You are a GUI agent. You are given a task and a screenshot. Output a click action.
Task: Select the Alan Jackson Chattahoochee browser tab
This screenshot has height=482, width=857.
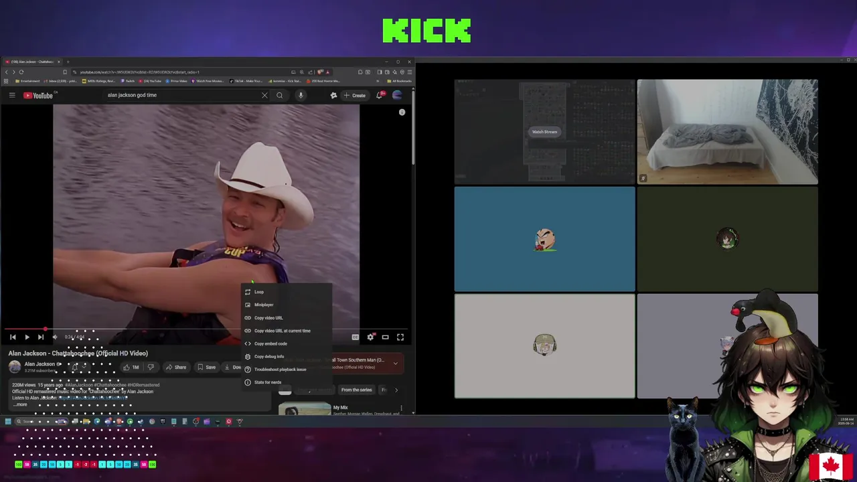point(33,62)
